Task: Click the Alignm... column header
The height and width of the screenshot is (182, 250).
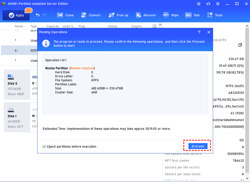Action: click(x=138, y=26)
